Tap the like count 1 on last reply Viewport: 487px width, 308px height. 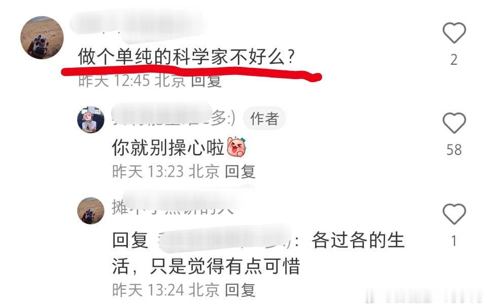(454, 241)
